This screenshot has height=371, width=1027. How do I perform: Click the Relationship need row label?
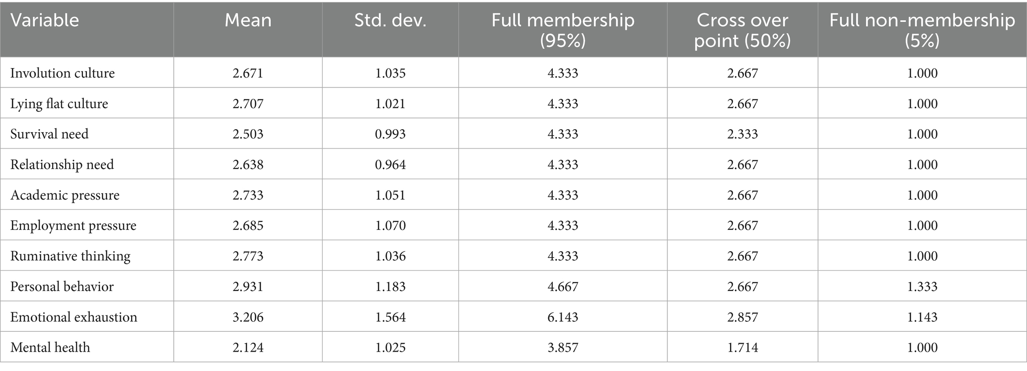pyautogui.click(x=62, y=164)
